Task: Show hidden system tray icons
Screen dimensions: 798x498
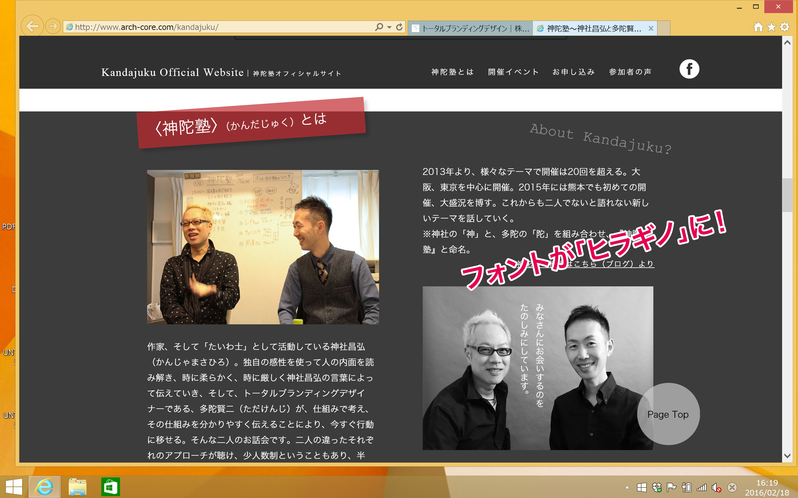Action: (x=627, y=487)
